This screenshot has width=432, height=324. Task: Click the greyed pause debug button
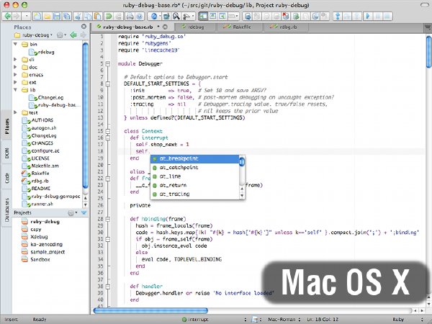pos(378,16)
